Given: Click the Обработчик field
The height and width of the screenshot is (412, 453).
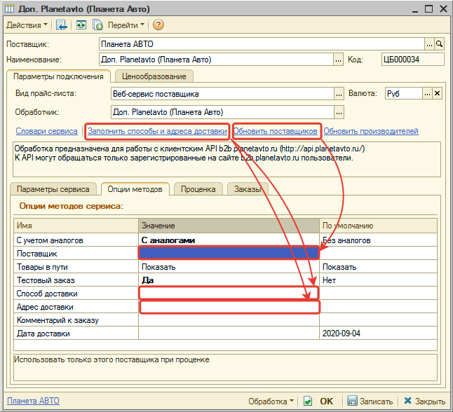Looking at the screenshot, I should click(x=223, y=112).
